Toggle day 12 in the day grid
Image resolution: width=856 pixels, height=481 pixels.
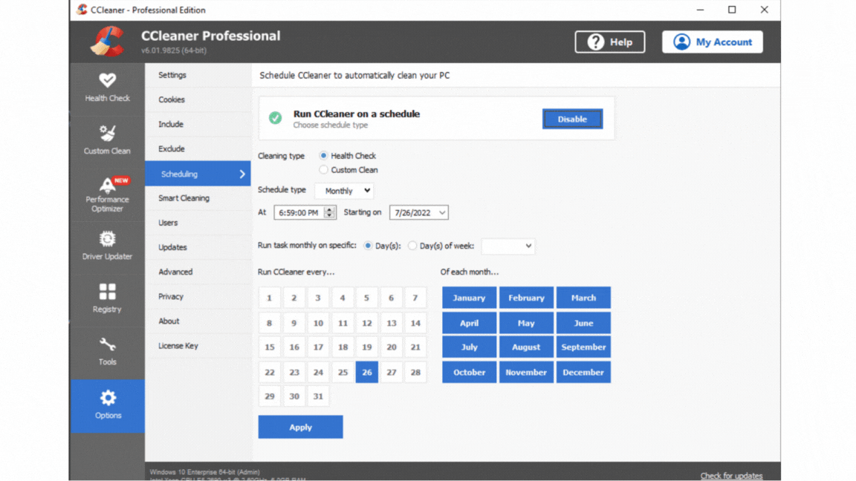pos(367,323)
